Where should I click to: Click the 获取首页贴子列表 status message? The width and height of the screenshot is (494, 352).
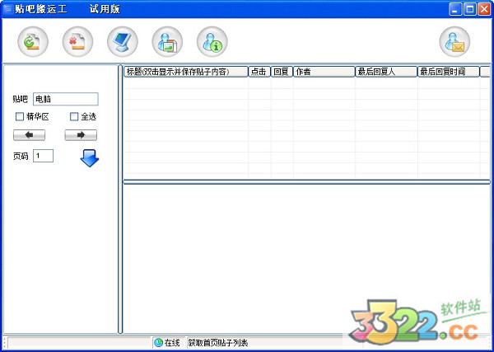[218, 343]
